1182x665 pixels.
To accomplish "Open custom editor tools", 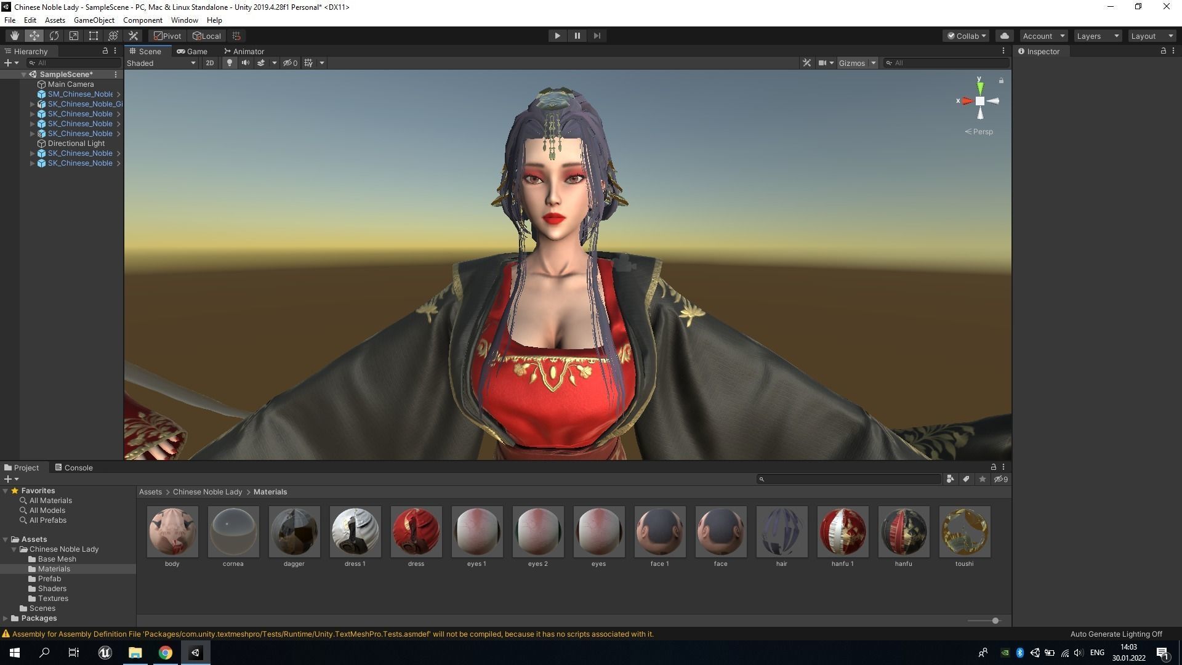I will tap(133, 36).
